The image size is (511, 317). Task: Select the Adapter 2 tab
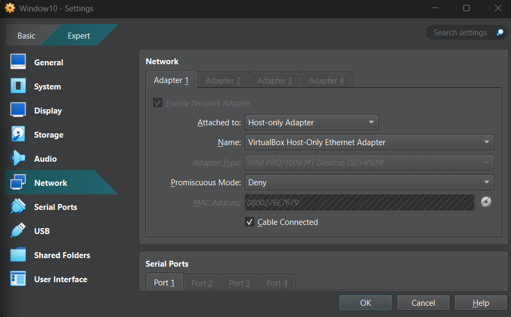tap(223, 81)
